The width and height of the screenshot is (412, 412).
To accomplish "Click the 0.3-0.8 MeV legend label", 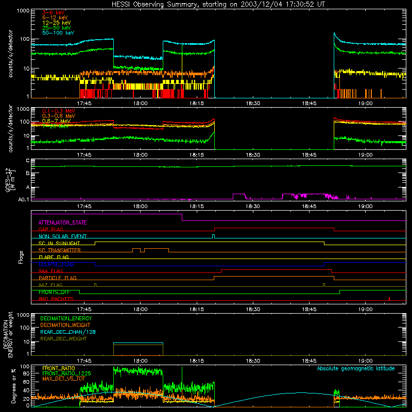I will click(59, 116).
